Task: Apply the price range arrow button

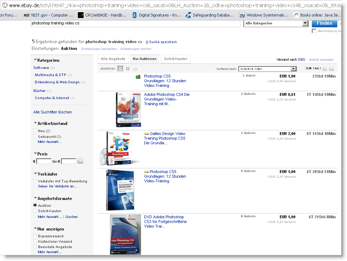Action: click(x=80, y=161)
